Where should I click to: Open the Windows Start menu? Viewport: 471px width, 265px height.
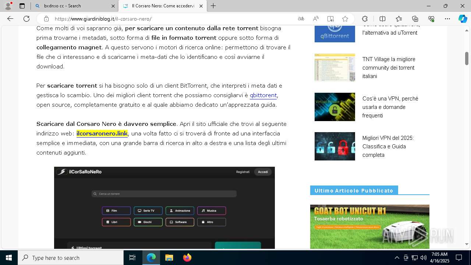coord(9,258)
